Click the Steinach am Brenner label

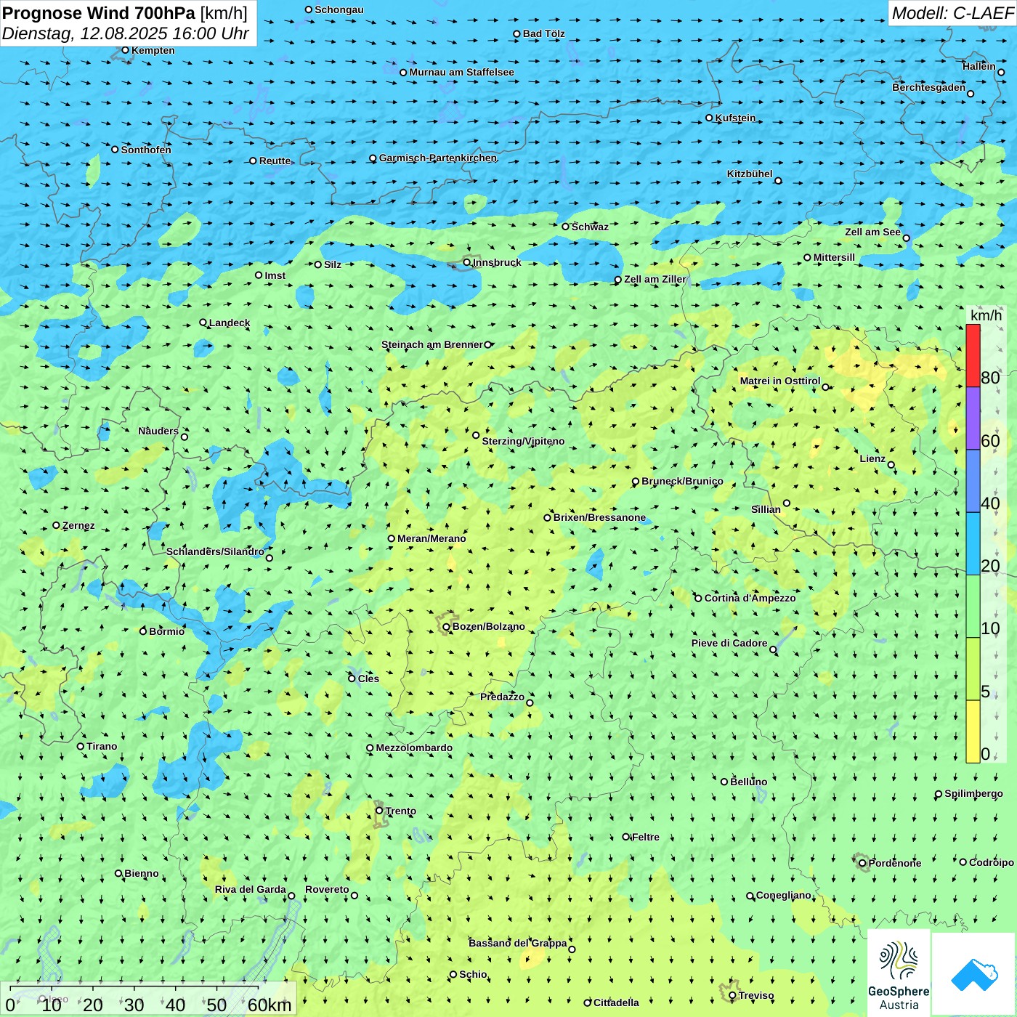431,344
